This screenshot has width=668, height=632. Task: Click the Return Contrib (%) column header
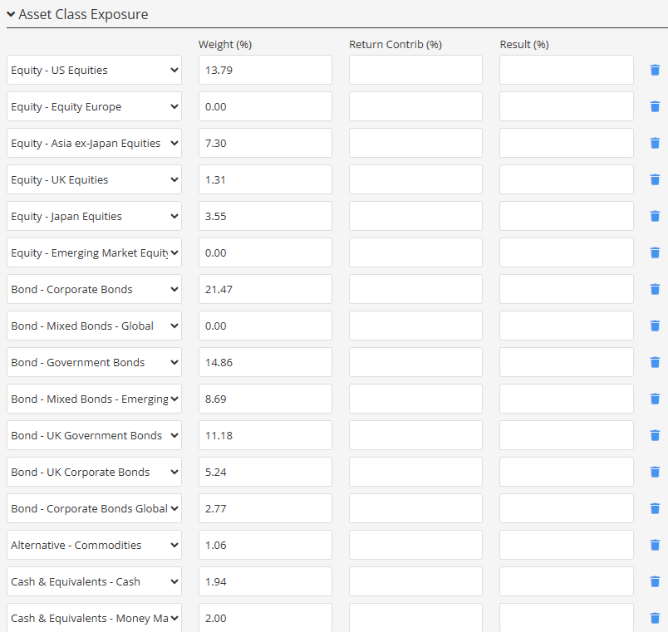395,45
